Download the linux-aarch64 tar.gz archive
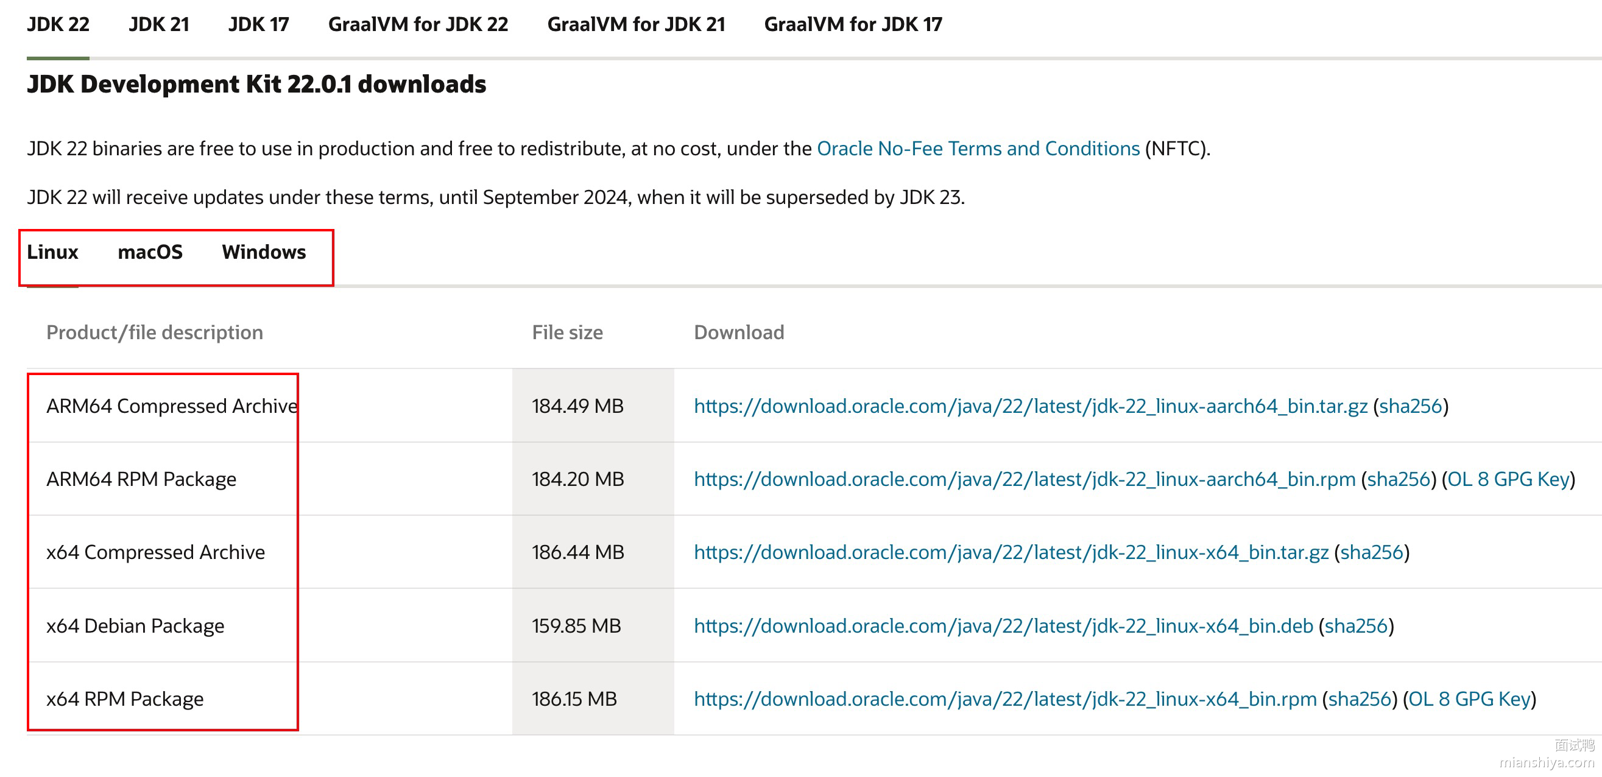1602x777 pixels. pos(1030,406)
